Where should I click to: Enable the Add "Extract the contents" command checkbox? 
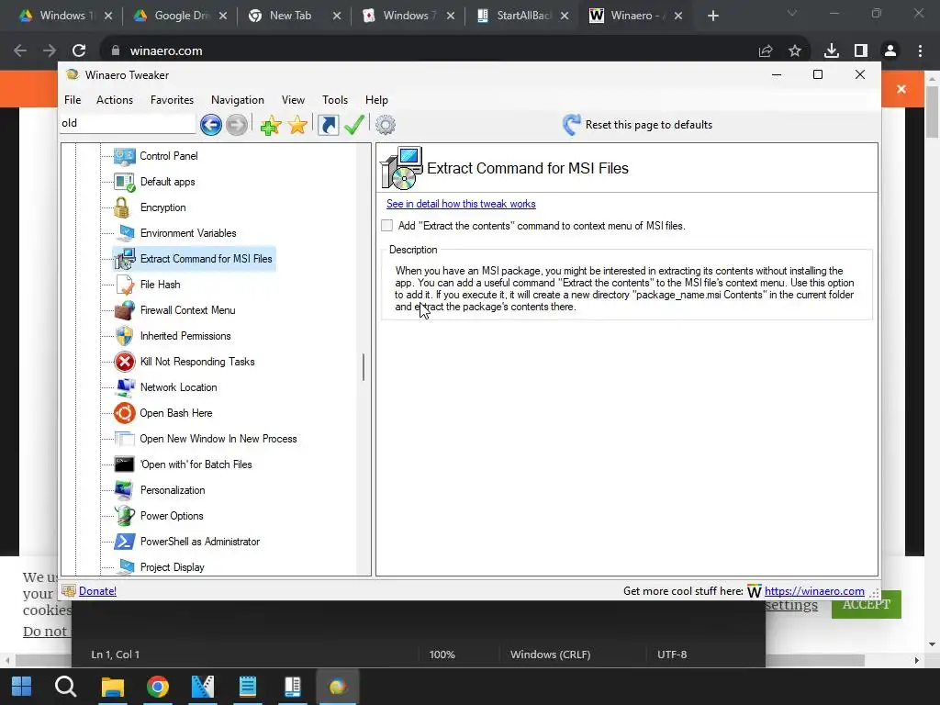click(x=387, y=226)
